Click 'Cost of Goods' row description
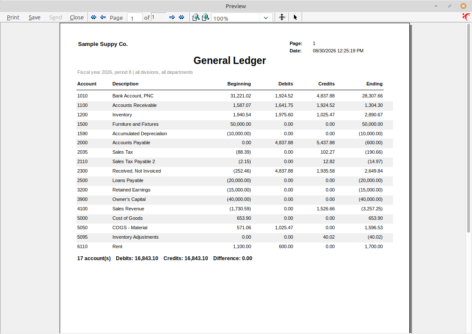 (127, 218)
